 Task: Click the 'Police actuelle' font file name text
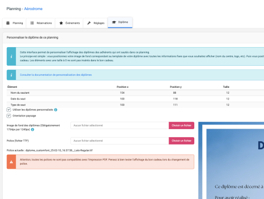point(59,150)
